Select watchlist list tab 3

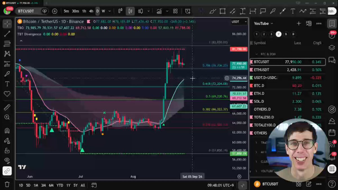coord(271,34)
